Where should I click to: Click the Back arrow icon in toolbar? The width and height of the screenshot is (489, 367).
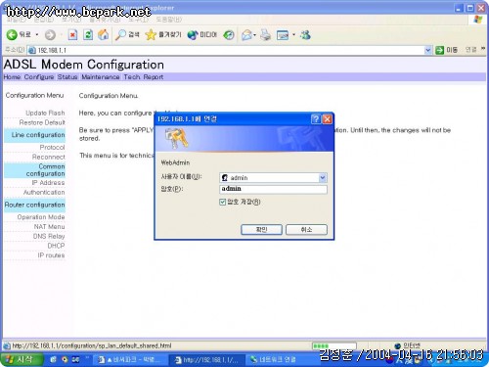tap(12, 34)
